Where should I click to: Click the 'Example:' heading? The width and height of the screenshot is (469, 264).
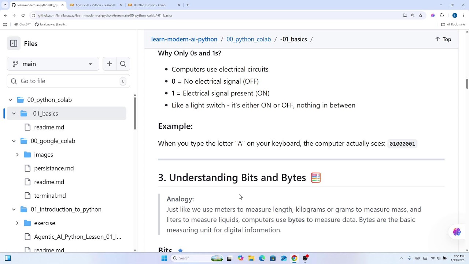click(x=175, y=126)
